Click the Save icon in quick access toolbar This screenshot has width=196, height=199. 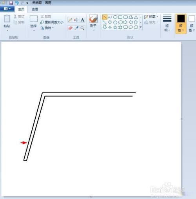point(11,3)
